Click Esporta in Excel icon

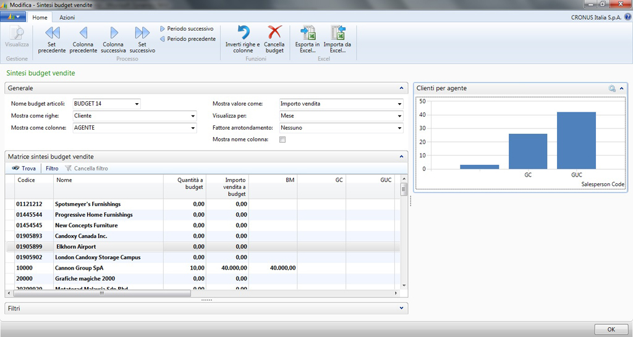[307, 33]
